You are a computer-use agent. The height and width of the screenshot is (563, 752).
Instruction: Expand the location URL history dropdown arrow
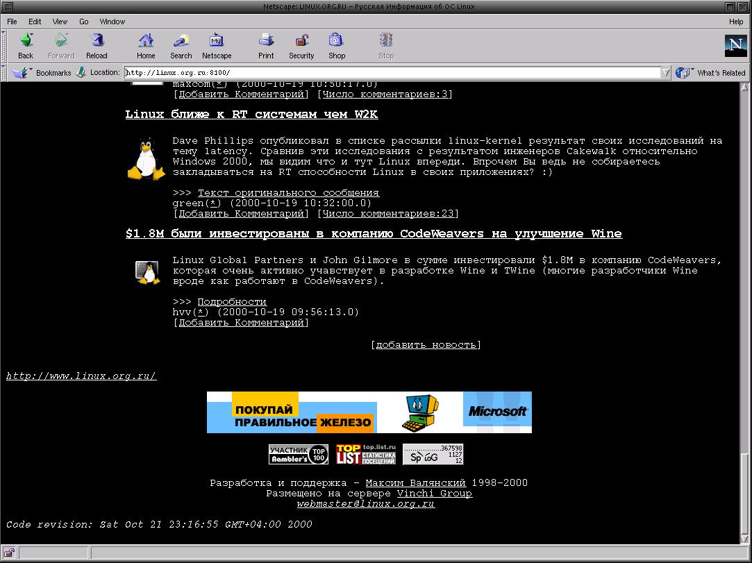tap(666, 72)
